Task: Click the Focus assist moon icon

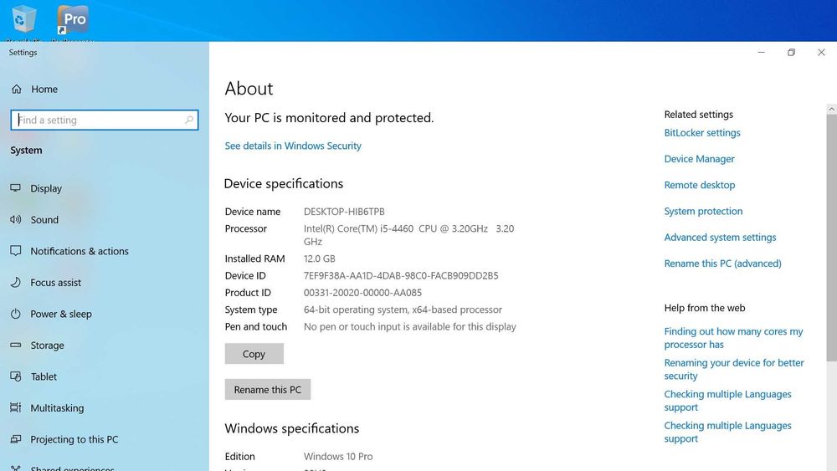Action: [x=15, y=282]
